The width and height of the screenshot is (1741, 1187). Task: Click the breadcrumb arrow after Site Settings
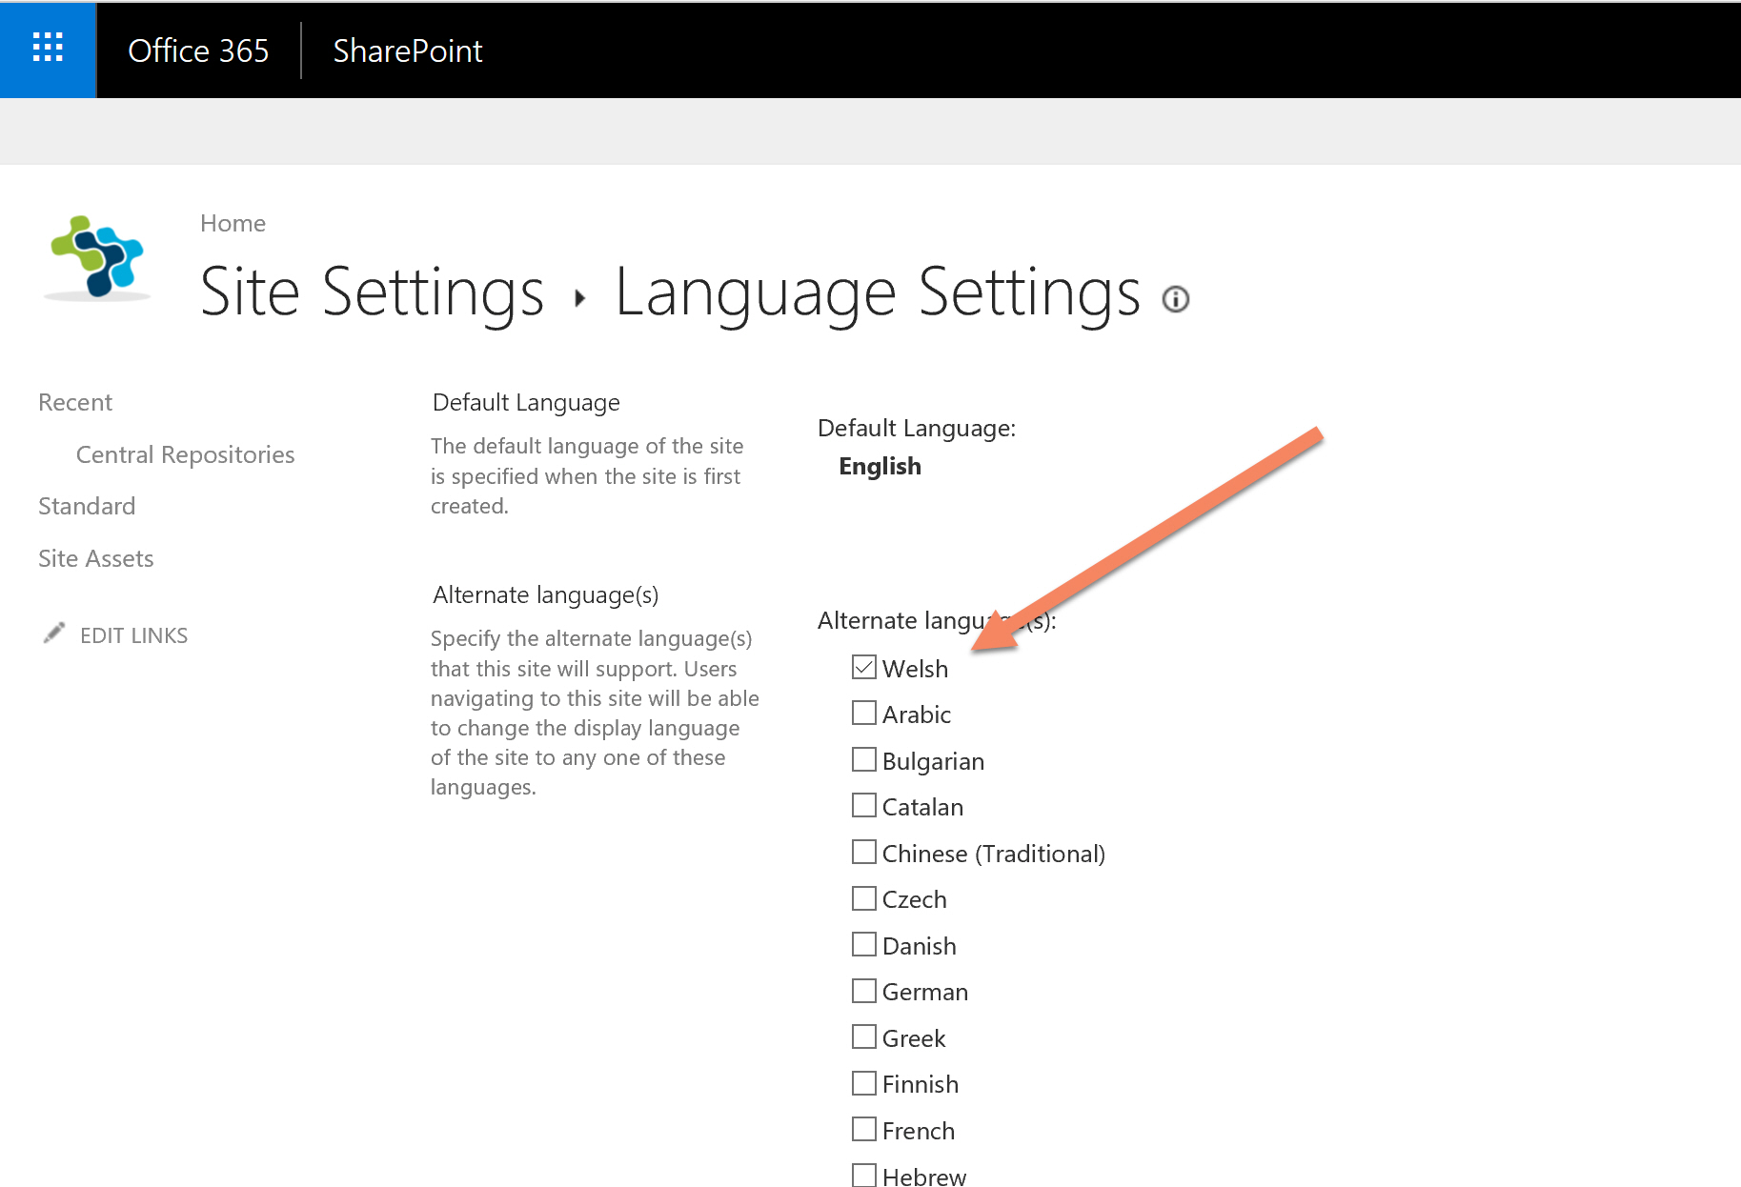click(581, 297)
